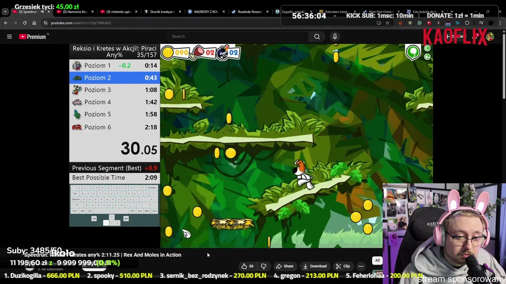
Task: Open more actions ellipsis under video
Action: 361,266
